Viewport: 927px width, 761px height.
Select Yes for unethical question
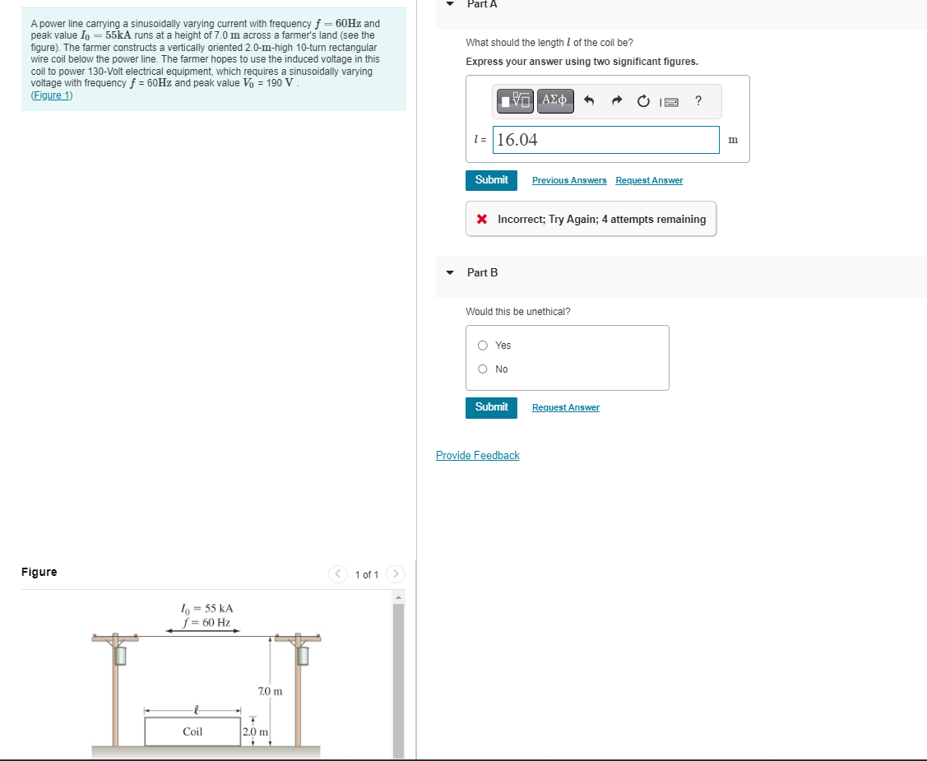(483, 346)
